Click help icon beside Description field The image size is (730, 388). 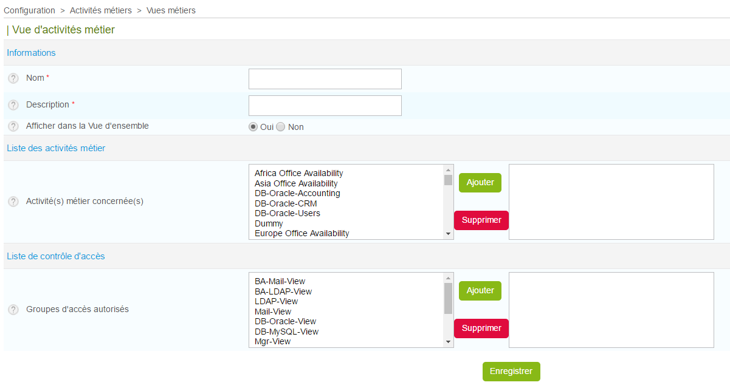[x=13, y=105]
